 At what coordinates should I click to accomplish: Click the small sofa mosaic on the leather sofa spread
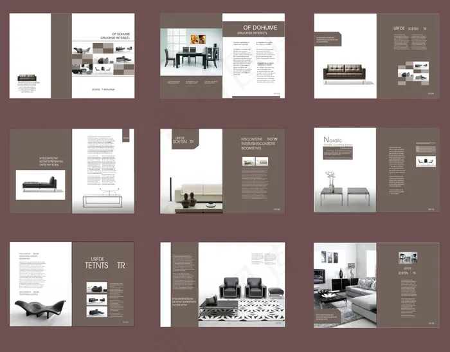click(413, 73)
